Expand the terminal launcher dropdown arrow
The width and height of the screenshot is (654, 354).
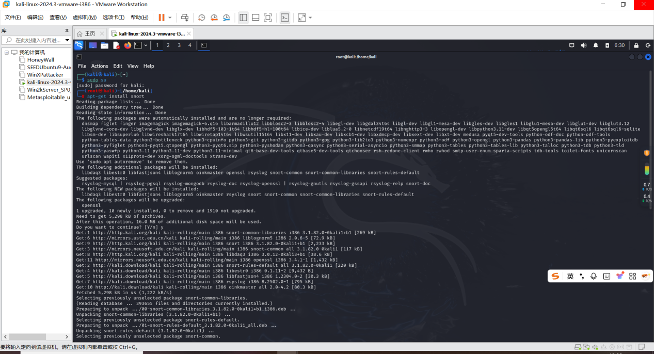coord(146,45)
